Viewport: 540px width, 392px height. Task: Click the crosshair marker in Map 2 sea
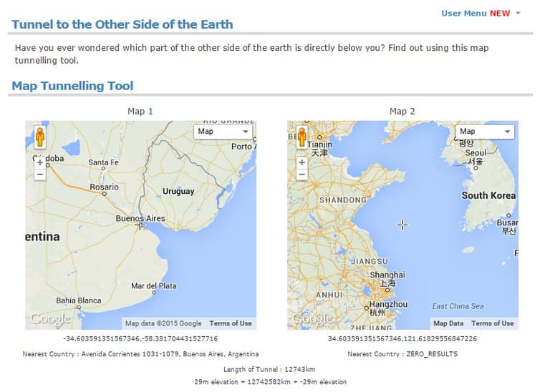coord(402,225)
